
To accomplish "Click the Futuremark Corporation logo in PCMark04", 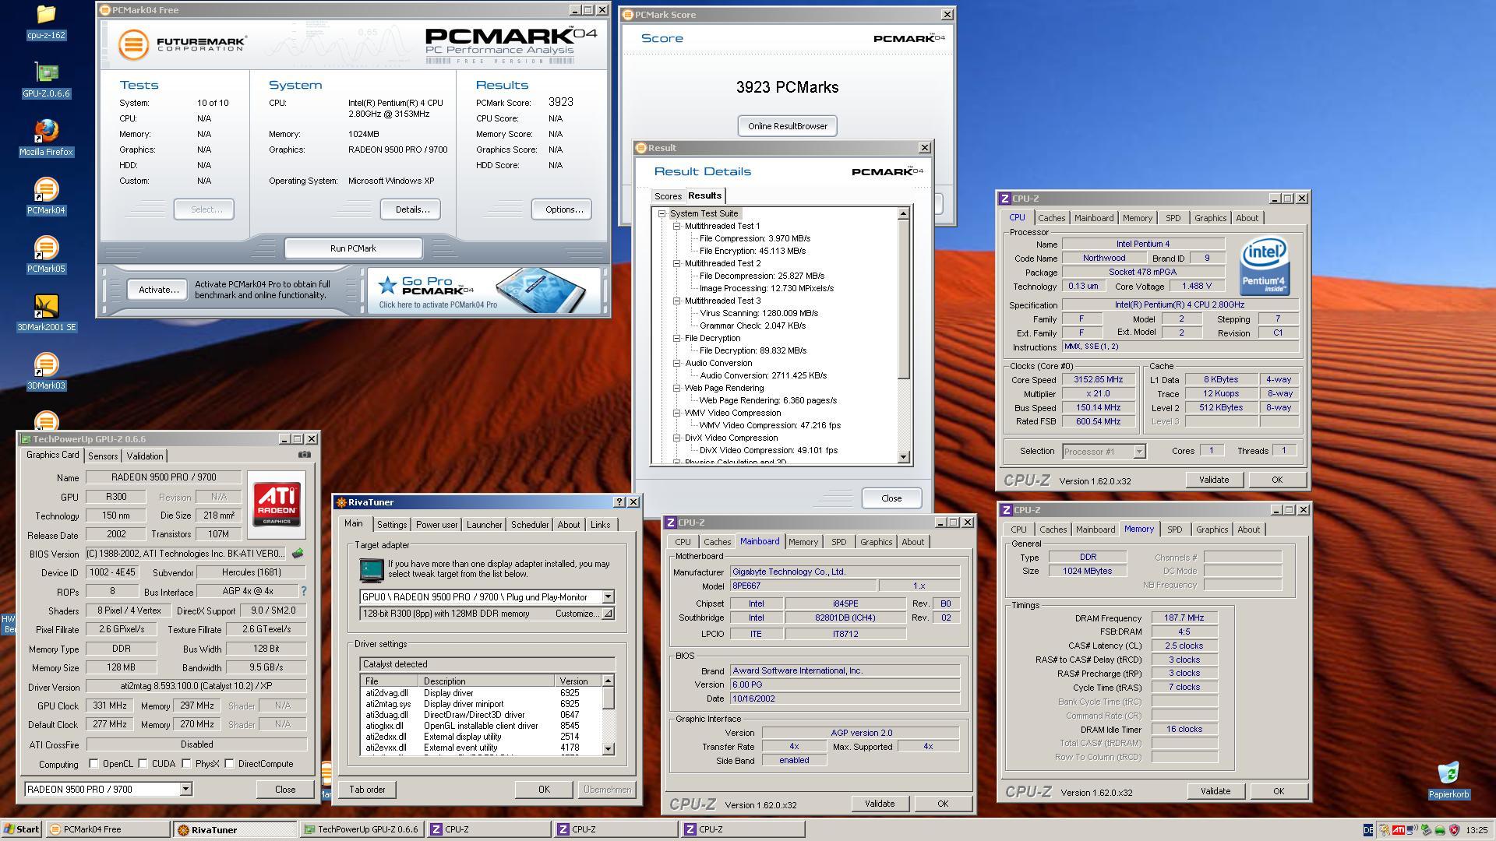I will [184, 44].
